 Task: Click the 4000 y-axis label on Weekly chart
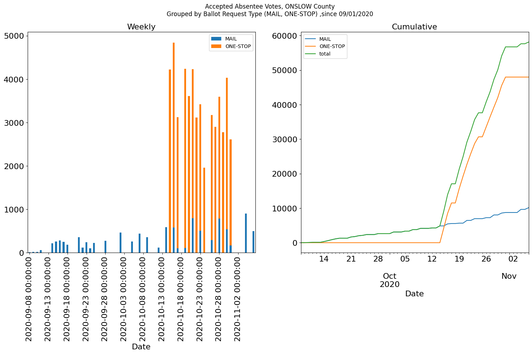(14, 80)
